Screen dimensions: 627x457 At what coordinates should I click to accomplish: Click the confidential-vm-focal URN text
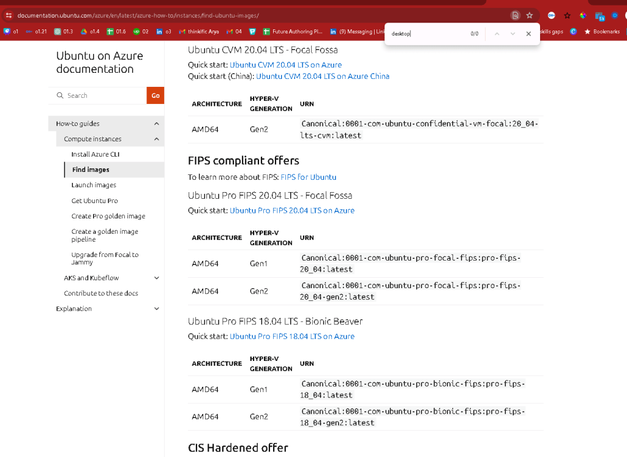(419, 130)
